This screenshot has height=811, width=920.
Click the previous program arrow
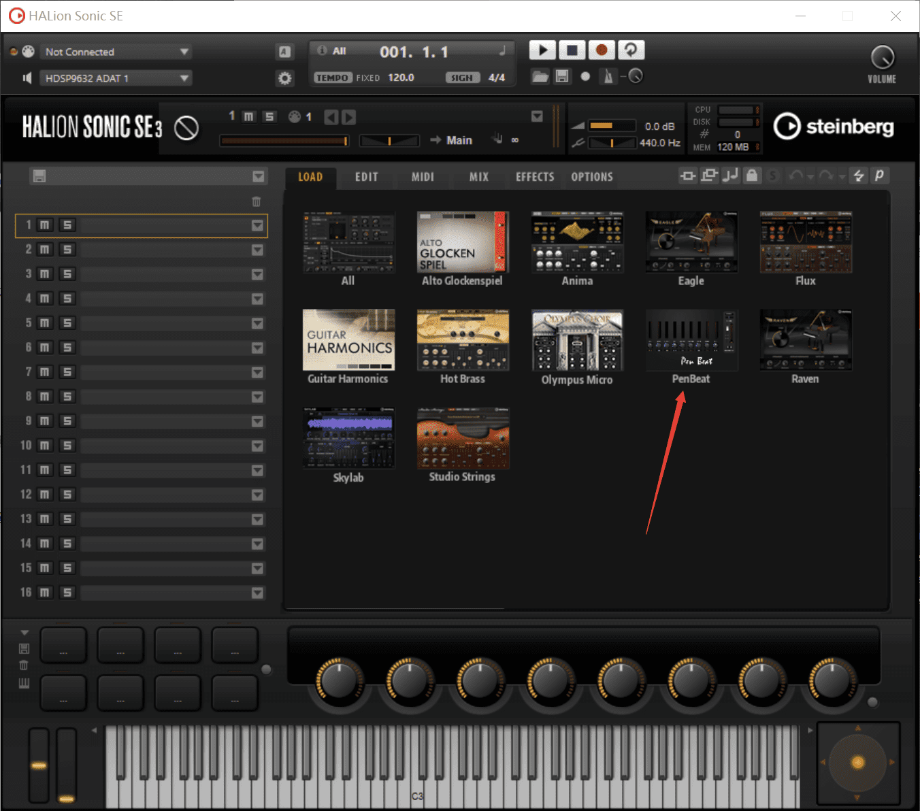[x=331, y=118]
